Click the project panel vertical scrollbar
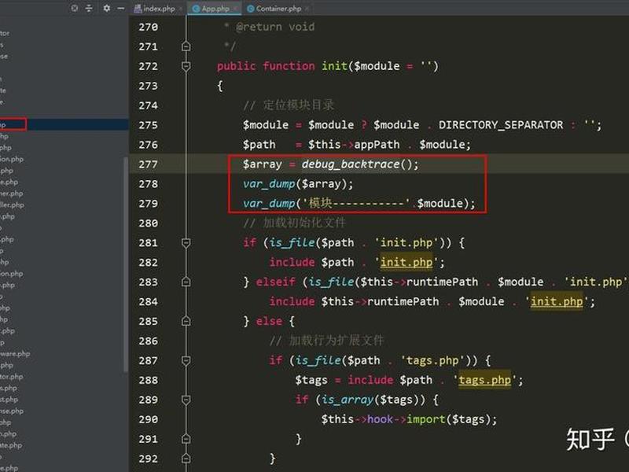The height and width of the screenshot is (472, 629). [126, 264]
